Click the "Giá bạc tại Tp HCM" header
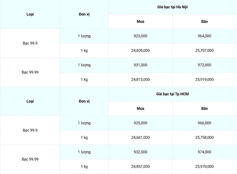Image resolution: width=237 pixels, height=174 pixels. [172, 94]
